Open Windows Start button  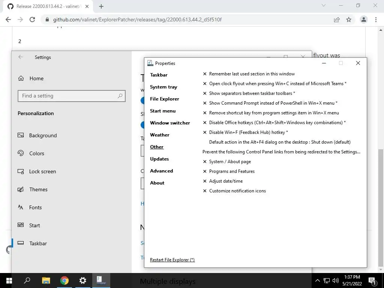pos(9,280)
